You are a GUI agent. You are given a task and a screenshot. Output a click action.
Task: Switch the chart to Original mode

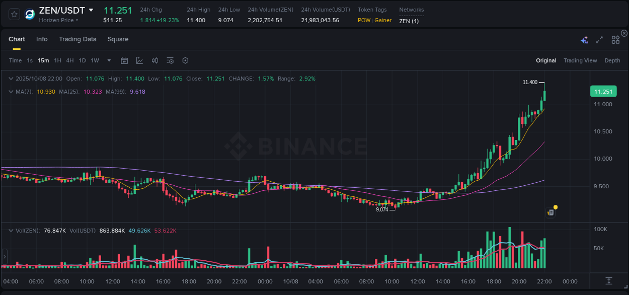pos(545,60)
